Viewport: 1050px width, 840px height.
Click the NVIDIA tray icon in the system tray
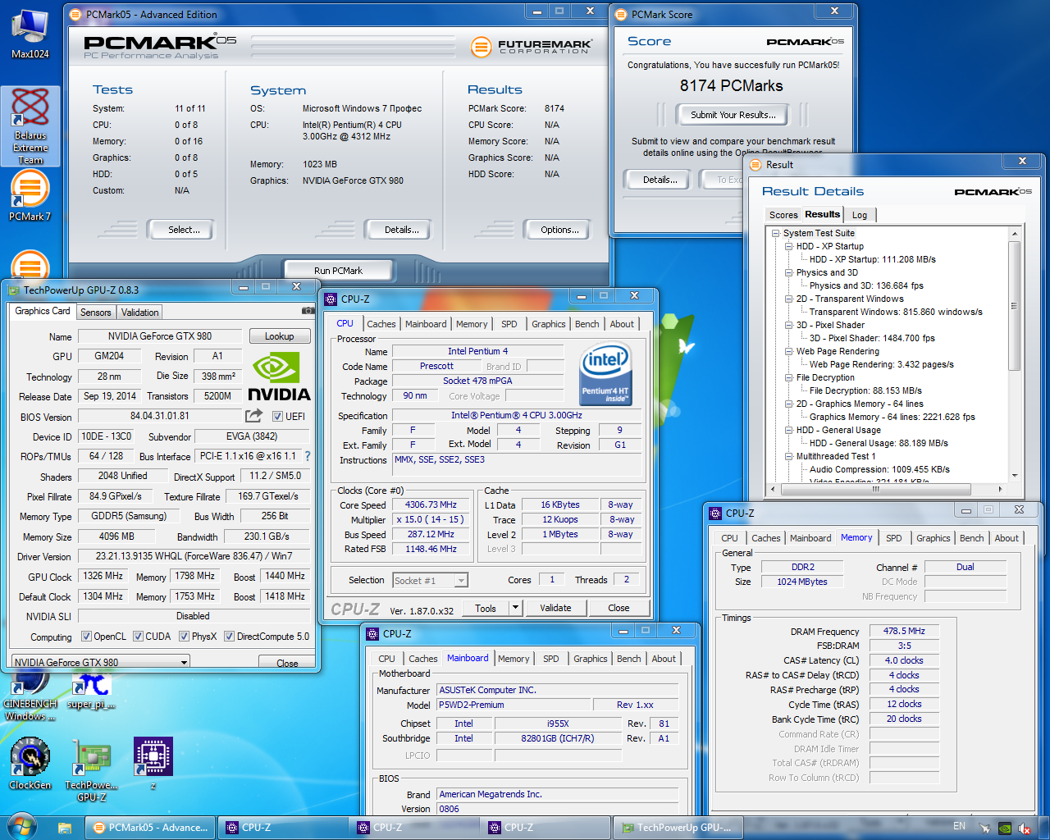1004,828
